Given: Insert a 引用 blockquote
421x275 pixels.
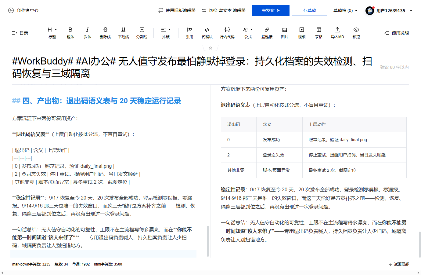Looking at the screenshot, I should [x=189, y=33].
